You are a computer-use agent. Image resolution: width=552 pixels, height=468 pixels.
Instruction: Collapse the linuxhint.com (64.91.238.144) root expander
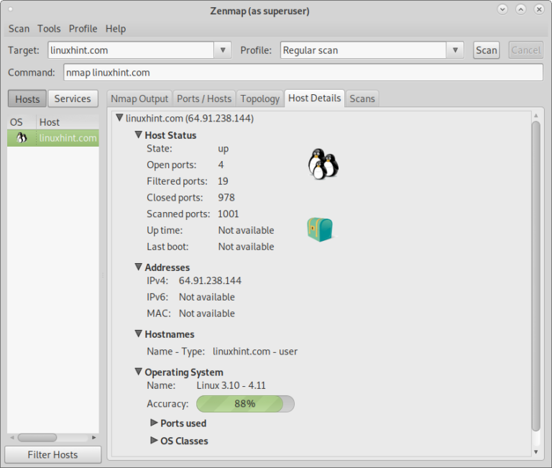[x=120, y=118]
